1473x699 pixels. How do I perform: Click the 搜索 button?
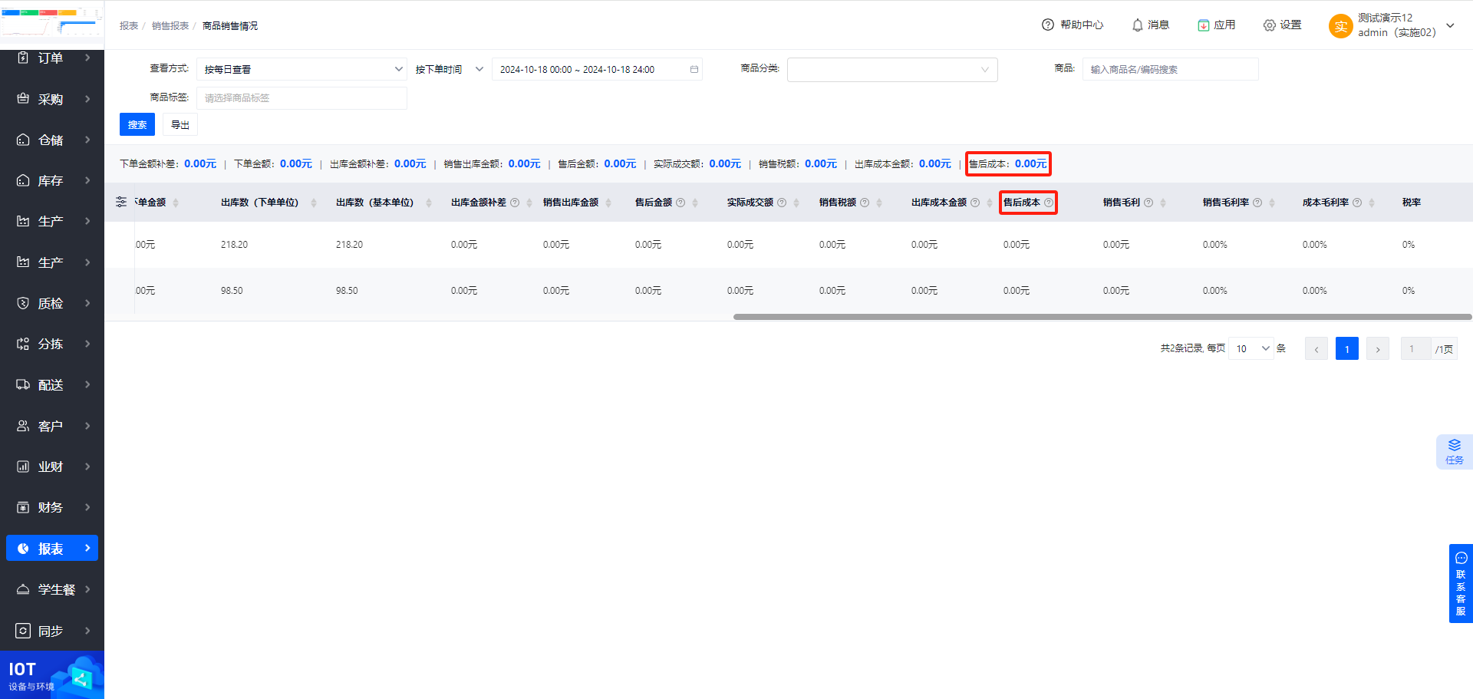pos(137,124)
